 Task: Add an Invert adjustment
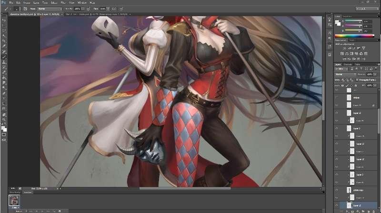tap(344, 59)
